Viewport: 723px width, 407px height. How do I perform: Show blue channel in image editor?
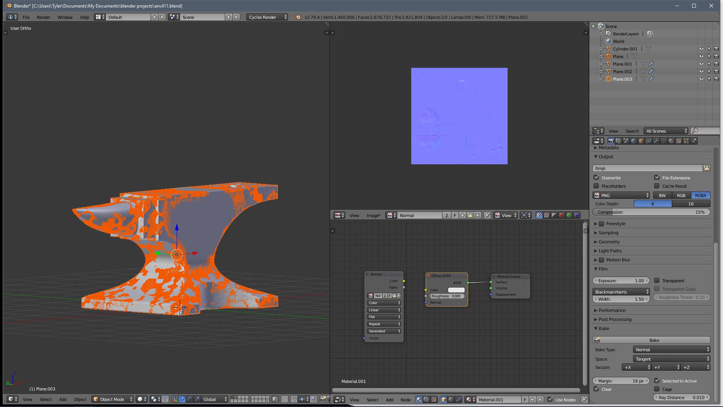[577, 216]
